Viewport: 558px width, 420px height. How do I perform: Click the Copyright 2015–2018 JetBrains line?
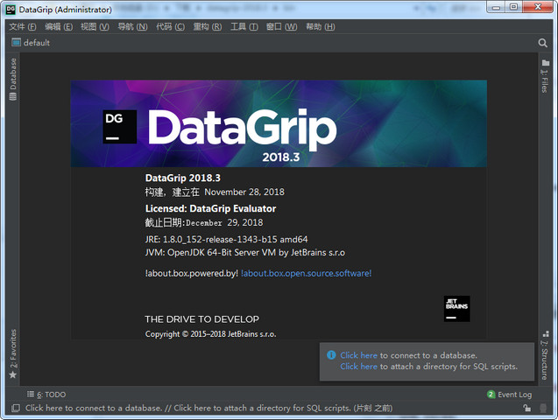click(x=210, y=334)
